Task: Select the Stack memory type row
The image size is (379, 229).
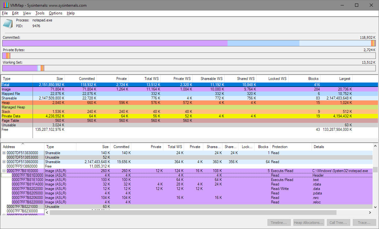Action: (189, 112)
